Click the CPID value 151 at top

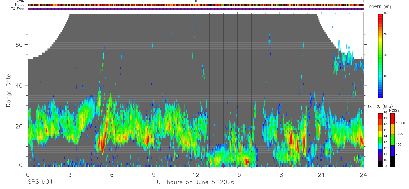(196, 1)
